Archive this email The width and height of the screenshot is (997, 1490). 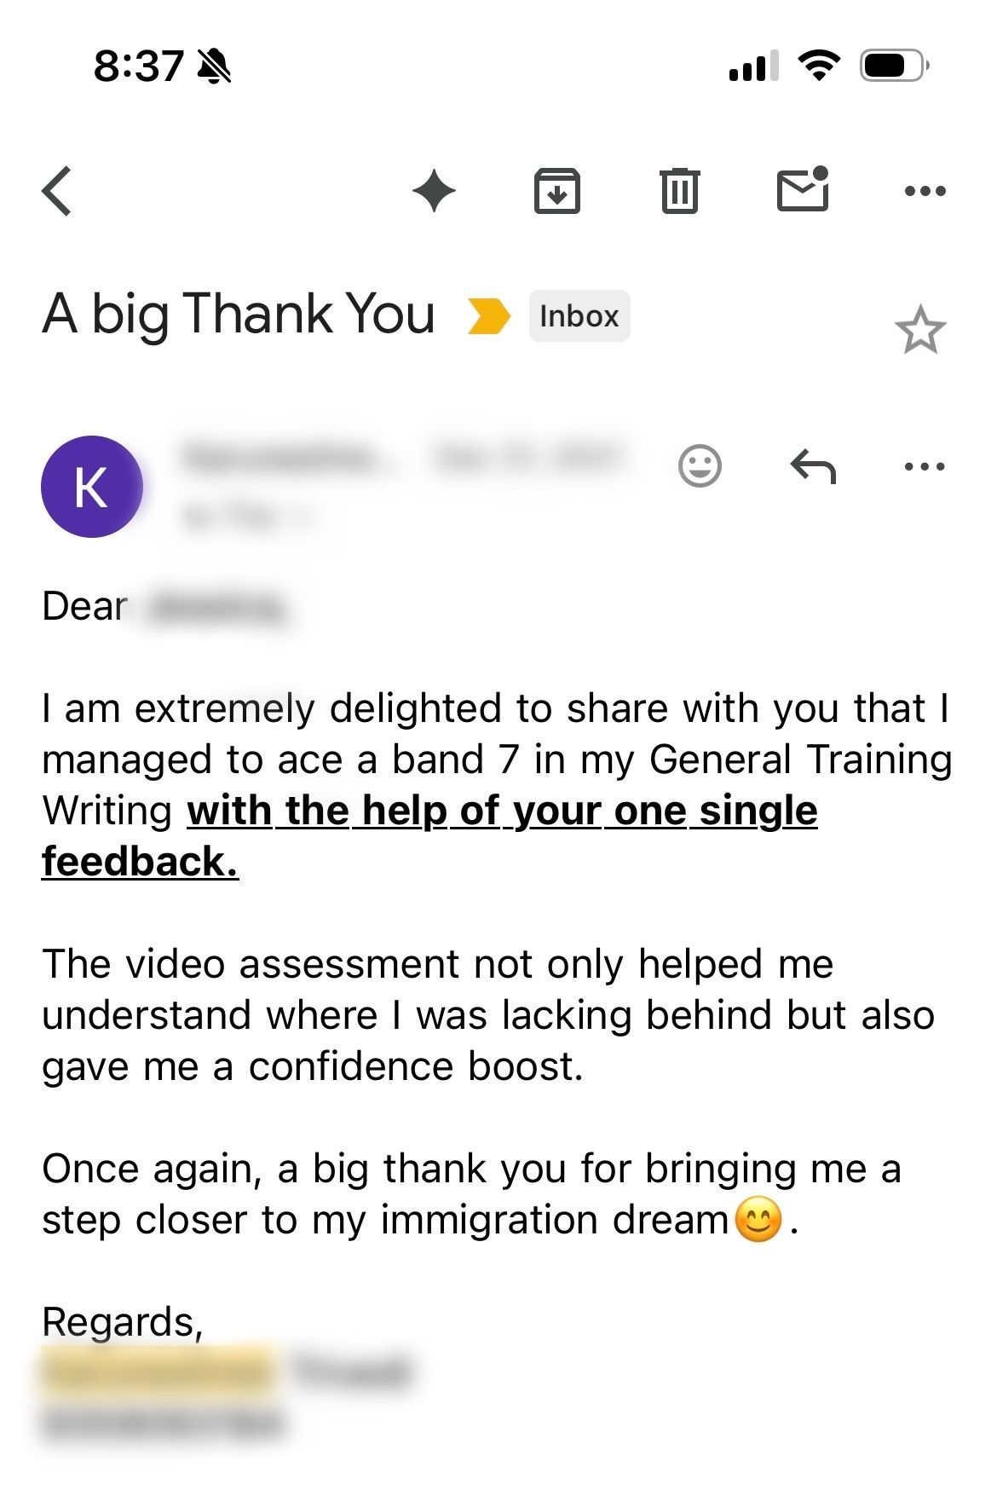pyautogui.click(x=556, y=191)
